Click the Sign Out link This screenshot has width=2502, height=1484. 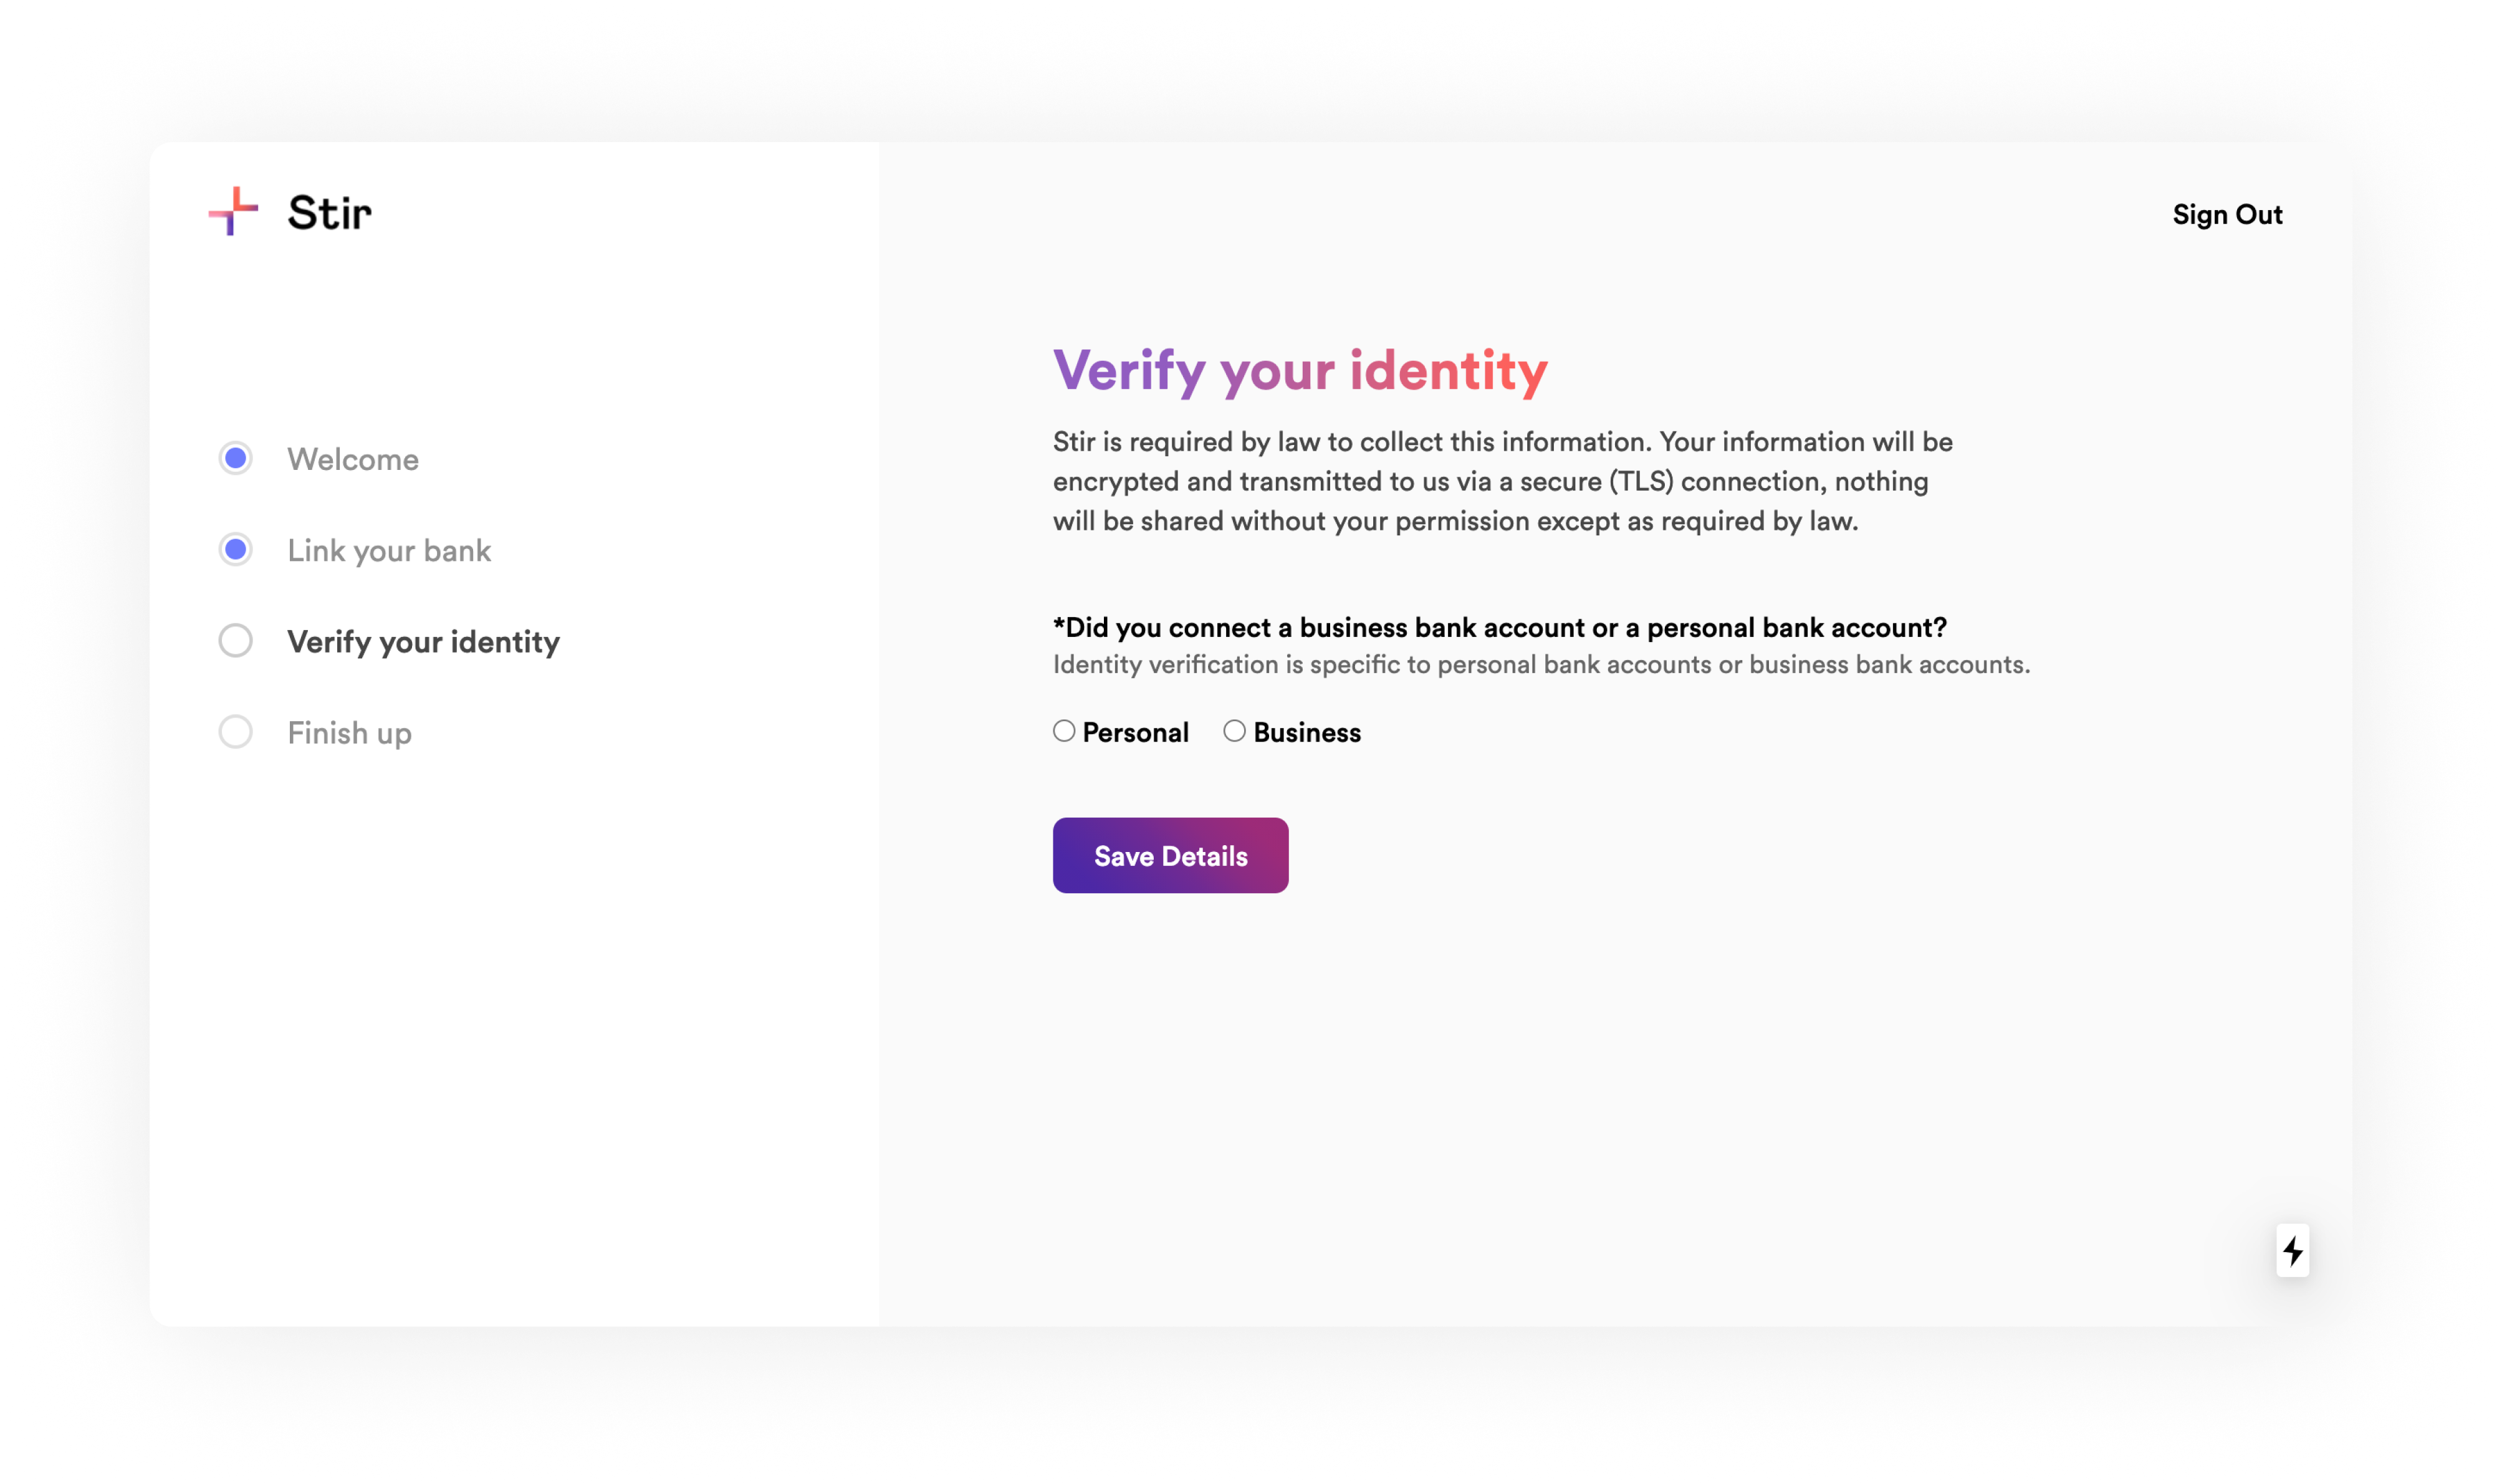tap(2227, 215)
